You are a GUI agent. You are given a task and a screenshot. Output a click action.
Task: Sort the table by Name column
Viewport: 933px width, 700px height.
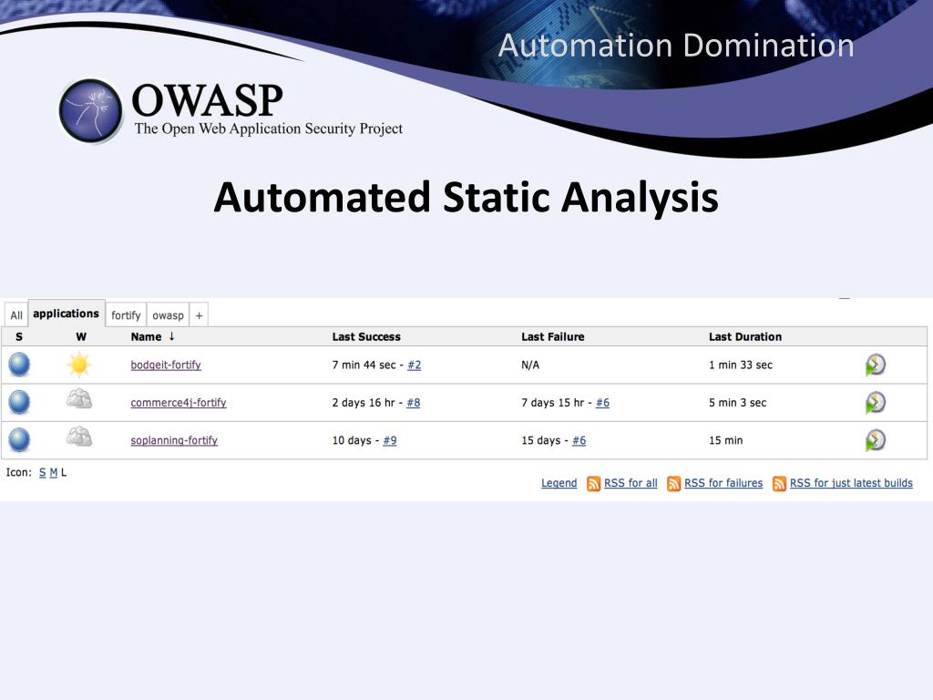(147, 337)
